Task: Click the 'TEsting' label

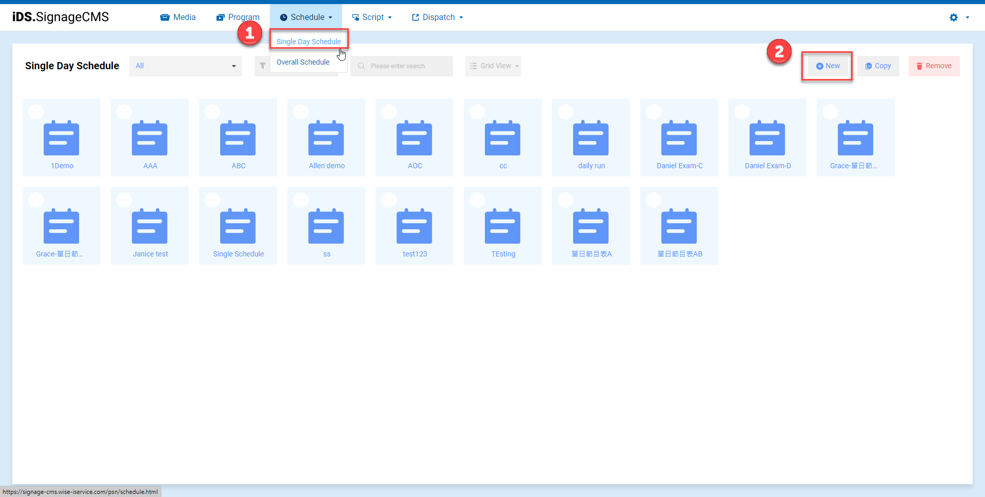Action: point(503,254)
